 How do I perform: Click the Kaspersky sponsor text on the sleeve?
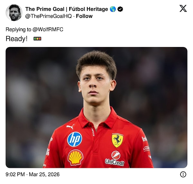[x=146, y=148]
